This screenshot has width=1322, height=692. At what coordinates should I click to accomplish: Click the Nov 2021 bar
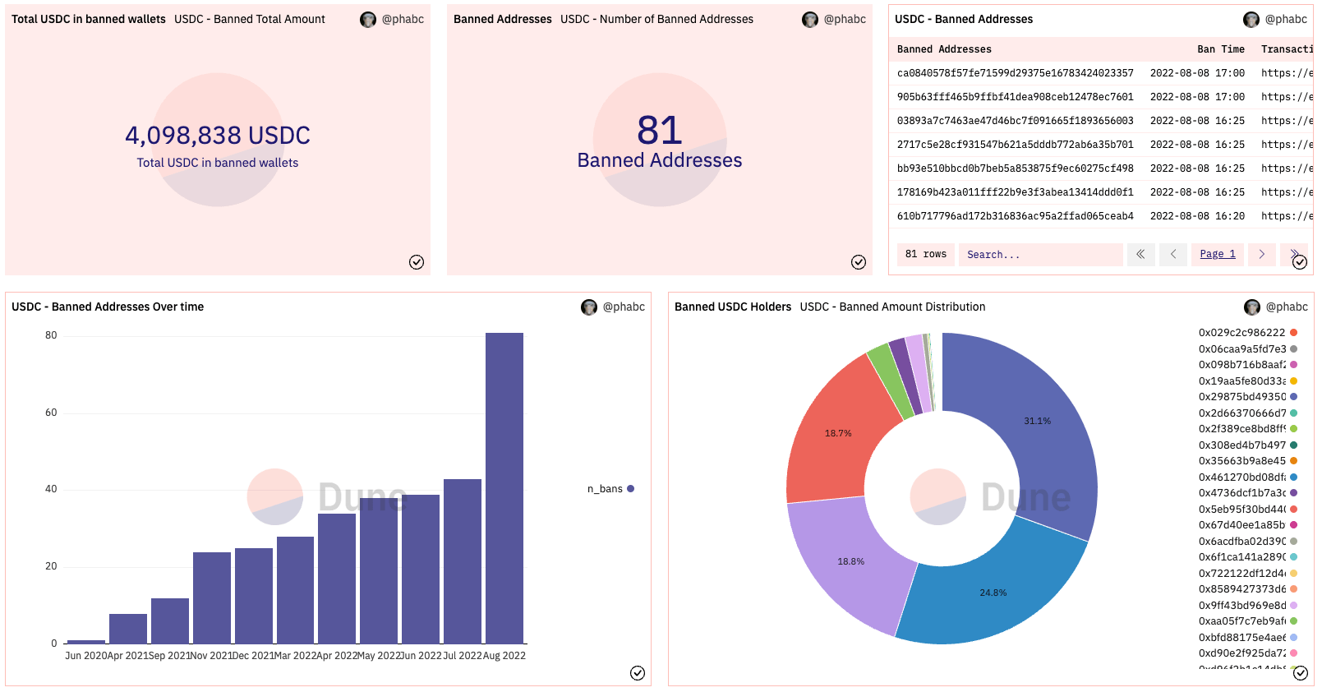pyautogui.click(x=212, y=597)
